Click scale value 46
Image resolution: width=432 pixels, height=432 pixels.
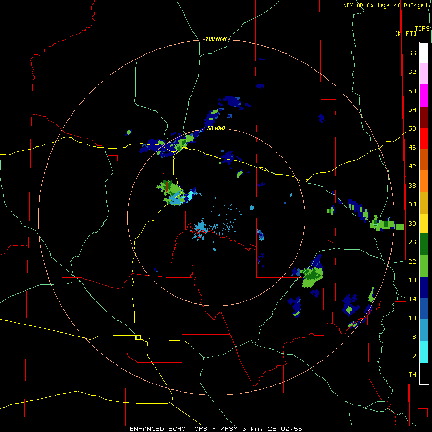coord(412,148)
